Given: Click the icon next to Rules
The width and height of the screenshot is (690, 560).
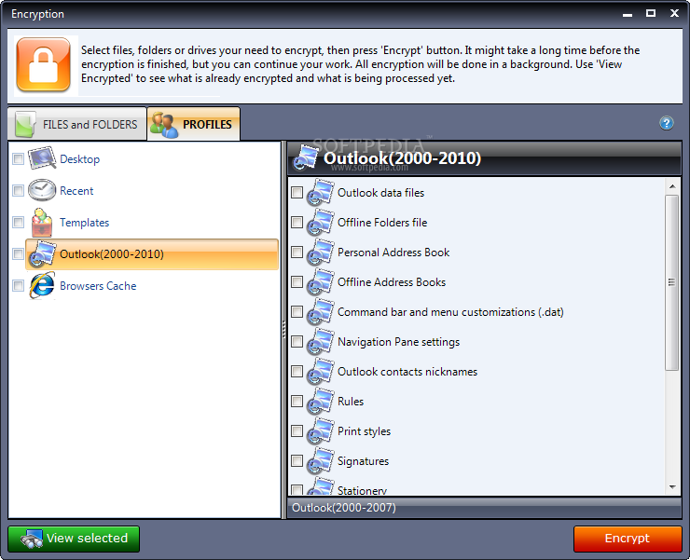Looking at the screenshot, I should [x=321, y=402].
